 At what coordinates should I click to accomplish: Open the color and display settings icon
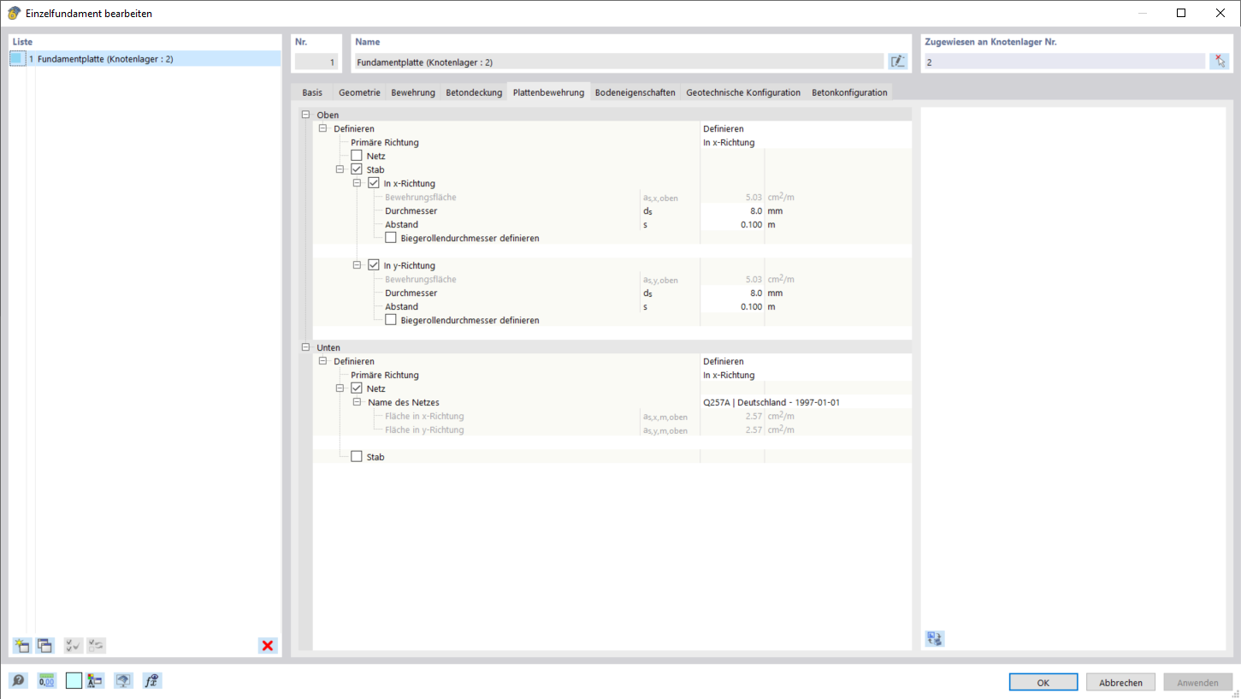click(95, 681)
